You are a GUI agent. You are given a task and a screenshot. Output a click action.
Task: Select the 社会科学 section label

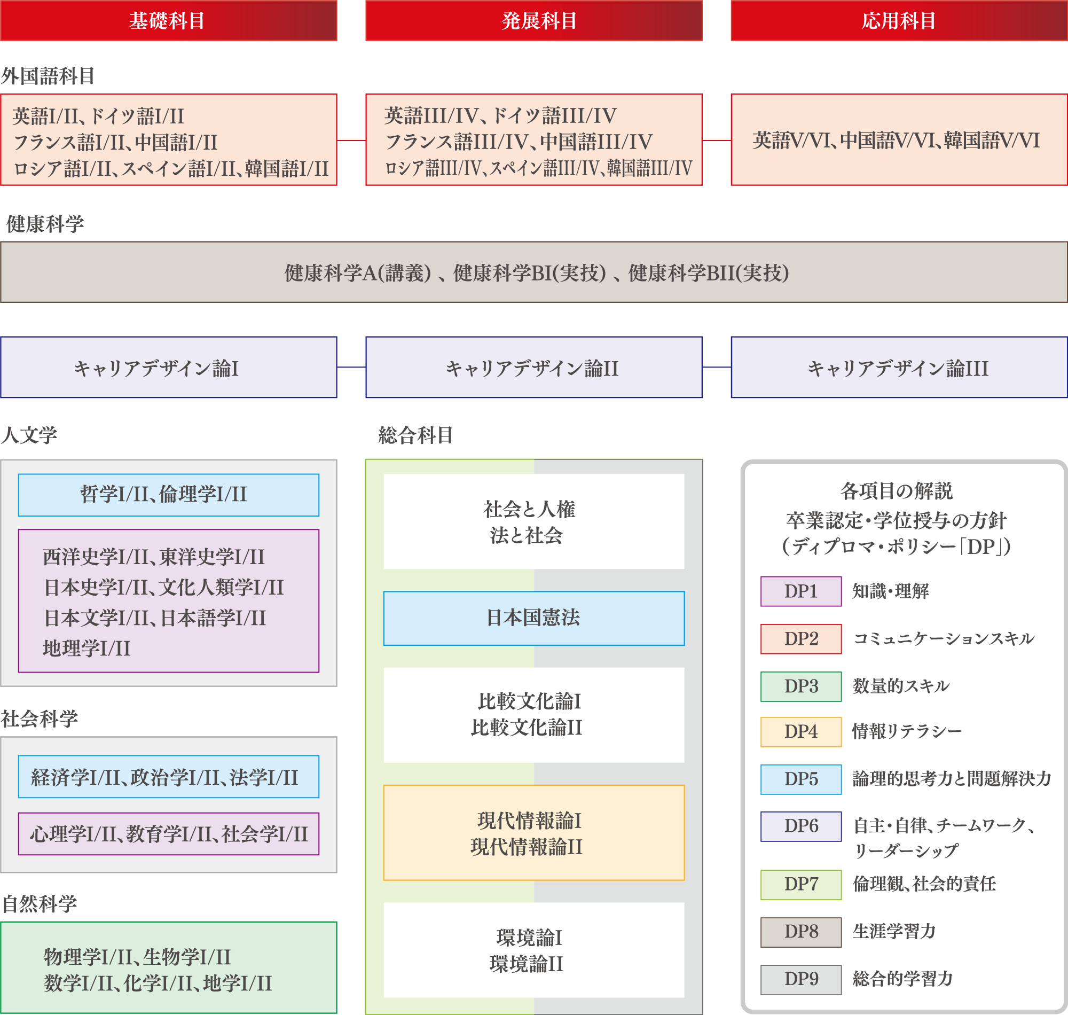[39, 719]
